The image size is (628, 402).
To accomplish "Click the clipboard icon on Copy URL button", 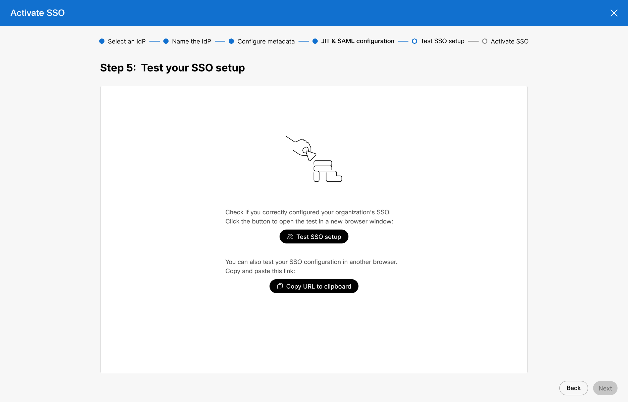I will pyautogui.click(x=280, y=286).
